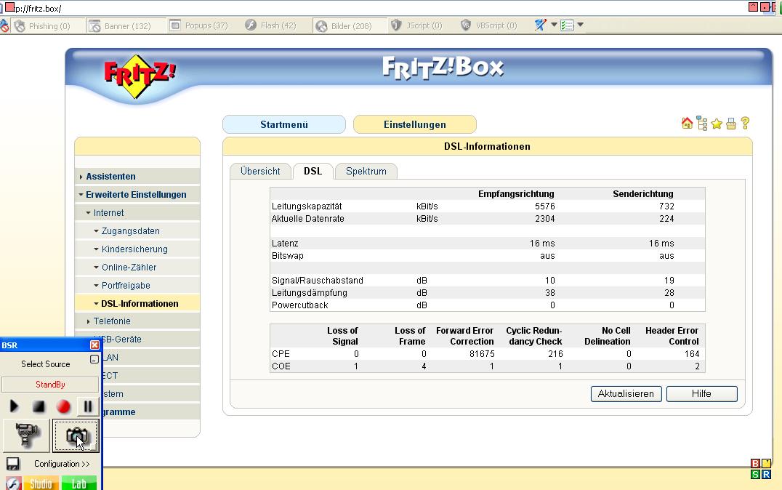This screenshot has width=782, height=490.
Task: Open dropdown arrow next to checklist icon
Action: coord(580,25)
